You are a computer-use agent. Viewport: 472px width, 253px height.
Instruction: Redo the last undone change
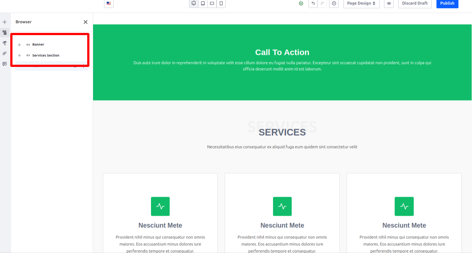322,3
